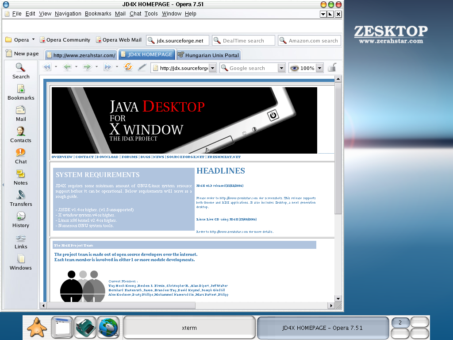The image size is (453, 340).
Task: Open the Opera Web Mail bookmark
Action: click(x=119, y=40)
